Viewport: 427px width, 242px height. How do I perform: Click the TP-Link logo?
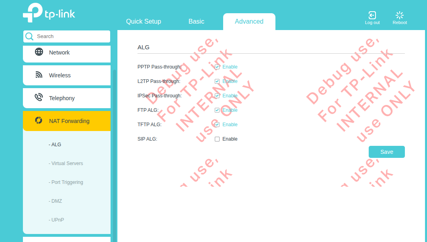tap(49, 13)
